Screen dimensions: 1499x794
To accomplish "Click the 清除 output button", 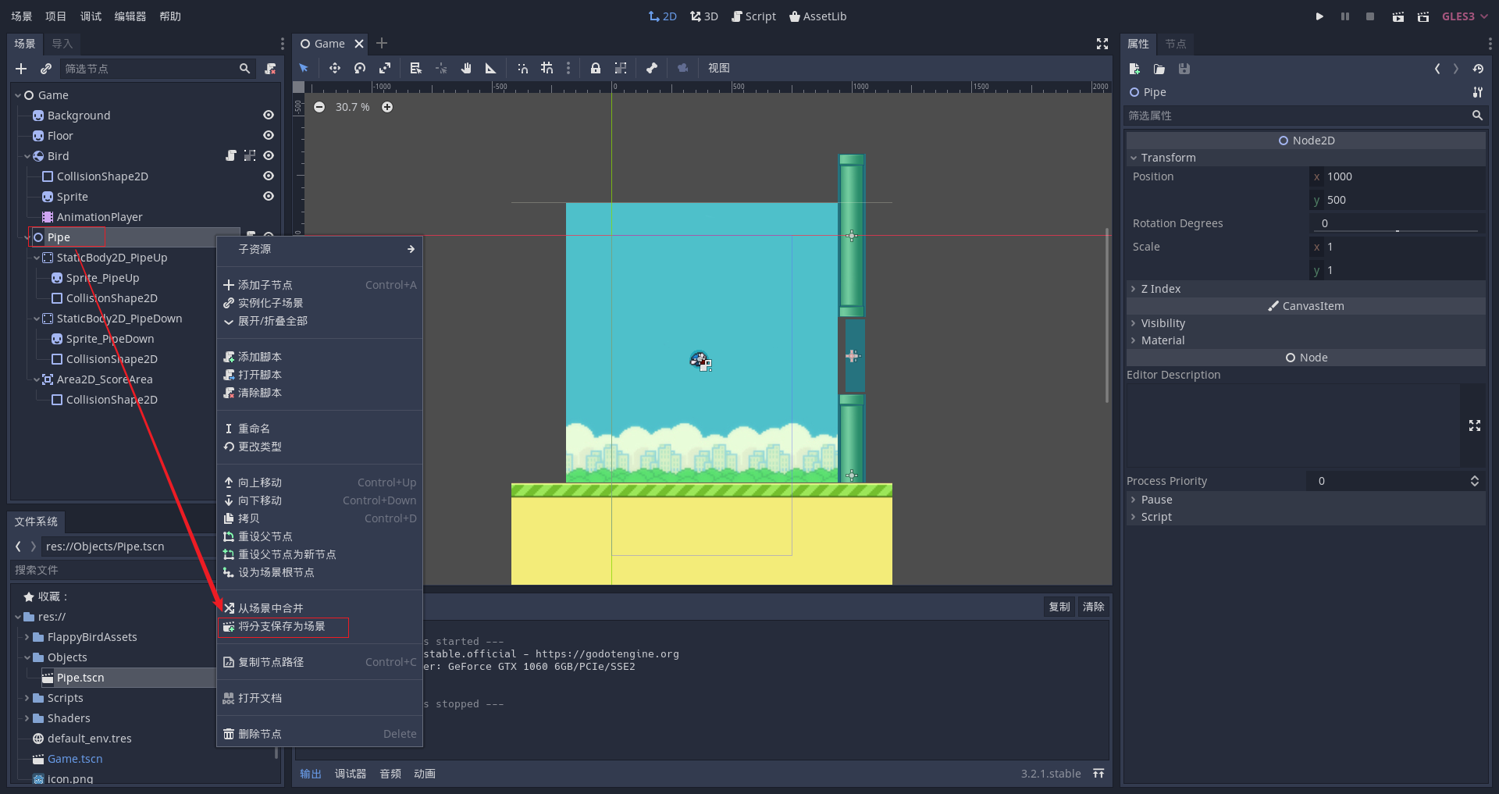I will (x=1093, y=607).
